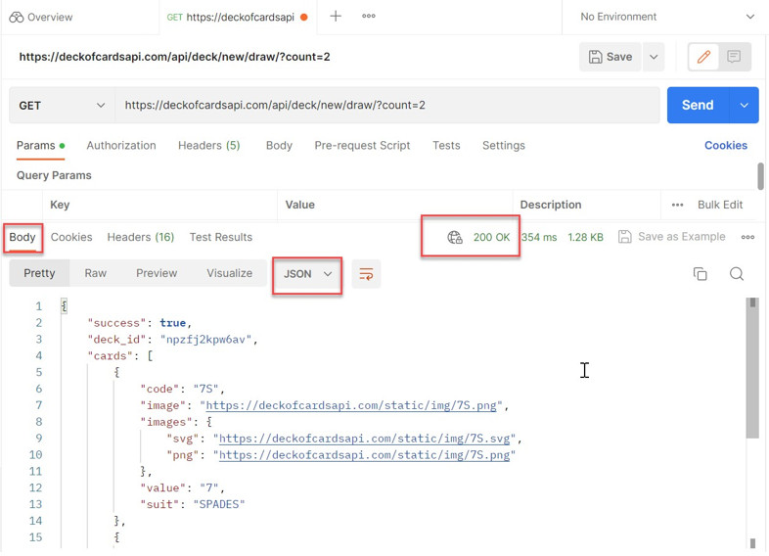Select the Visualize view
769x556 pixels.
pyautogui.click(x=229, y=274)
